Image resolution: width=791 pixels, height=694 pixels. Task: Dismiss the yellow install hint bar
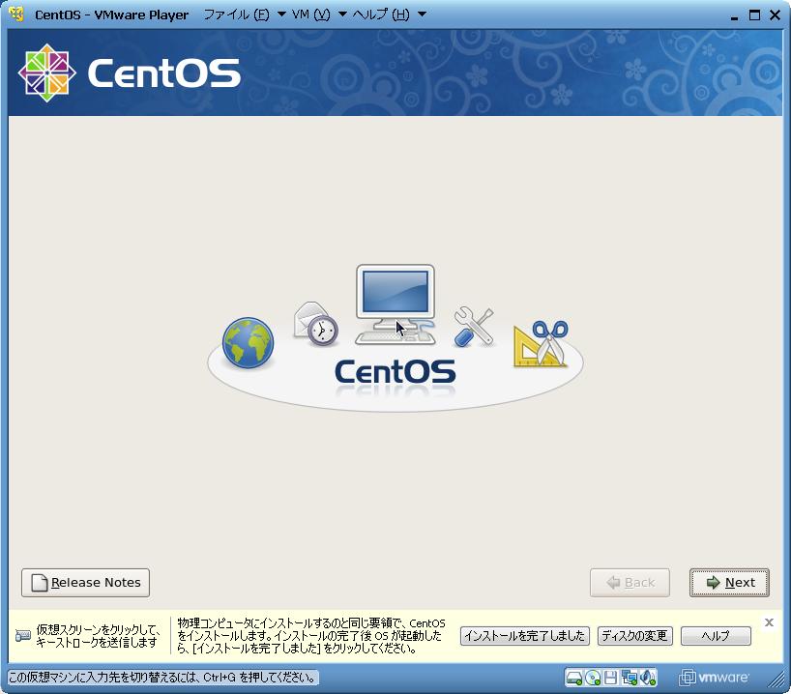[x=769, y=622]
